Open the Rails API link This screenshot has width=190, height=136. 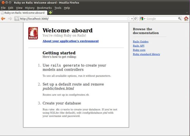tap(139, 46)
